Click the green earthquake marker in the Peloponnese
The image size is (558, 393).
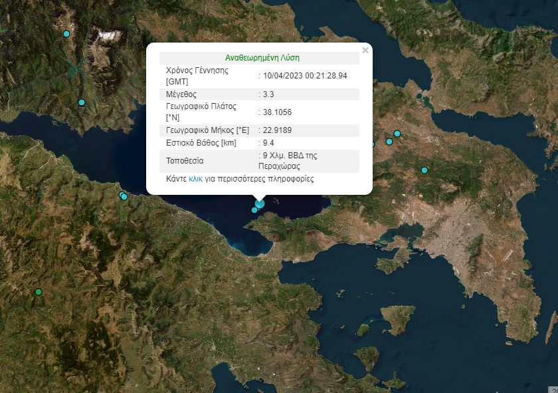[39, 292]
